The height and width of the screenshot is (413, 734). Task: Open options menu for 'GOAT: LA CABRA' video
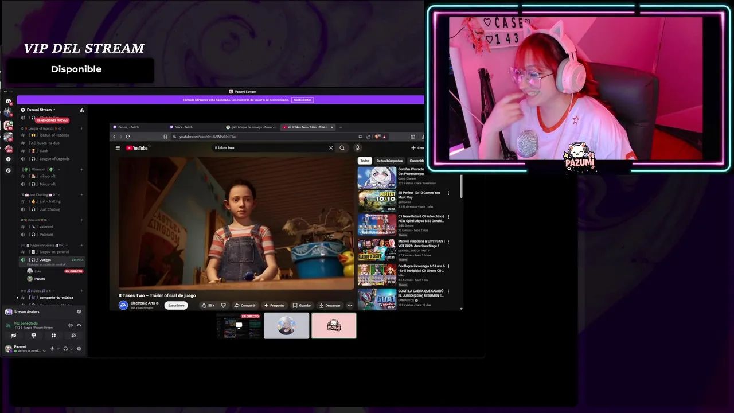448,291
